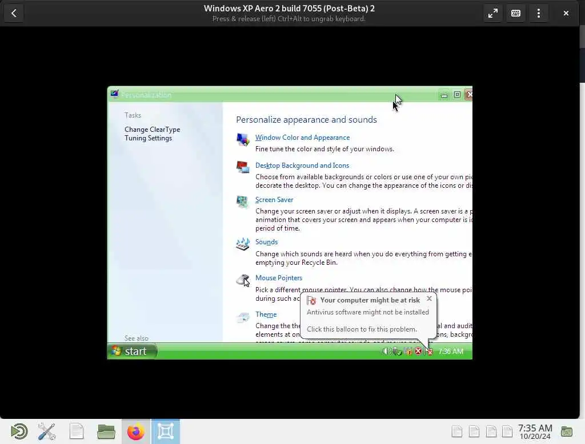Click the security shield alert tray icon

point(429,351)
